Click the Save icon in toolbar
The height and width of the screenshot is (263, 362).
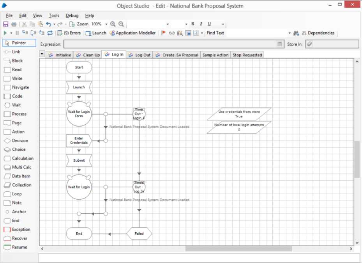tap(6, 24)
